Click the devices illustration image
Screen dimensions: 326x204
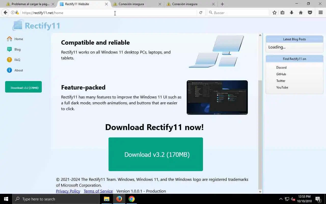[216, 52]
